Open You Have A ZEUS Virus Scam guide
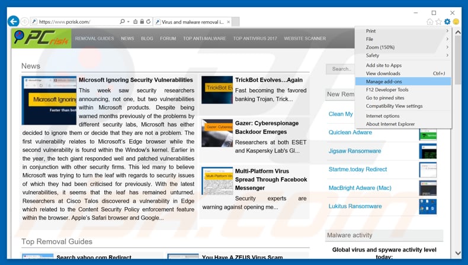This screenshot has height=265, width=468. 242,257
